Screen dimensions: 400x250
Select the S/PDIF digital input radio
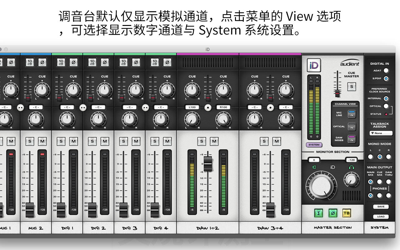pos(386,78)
